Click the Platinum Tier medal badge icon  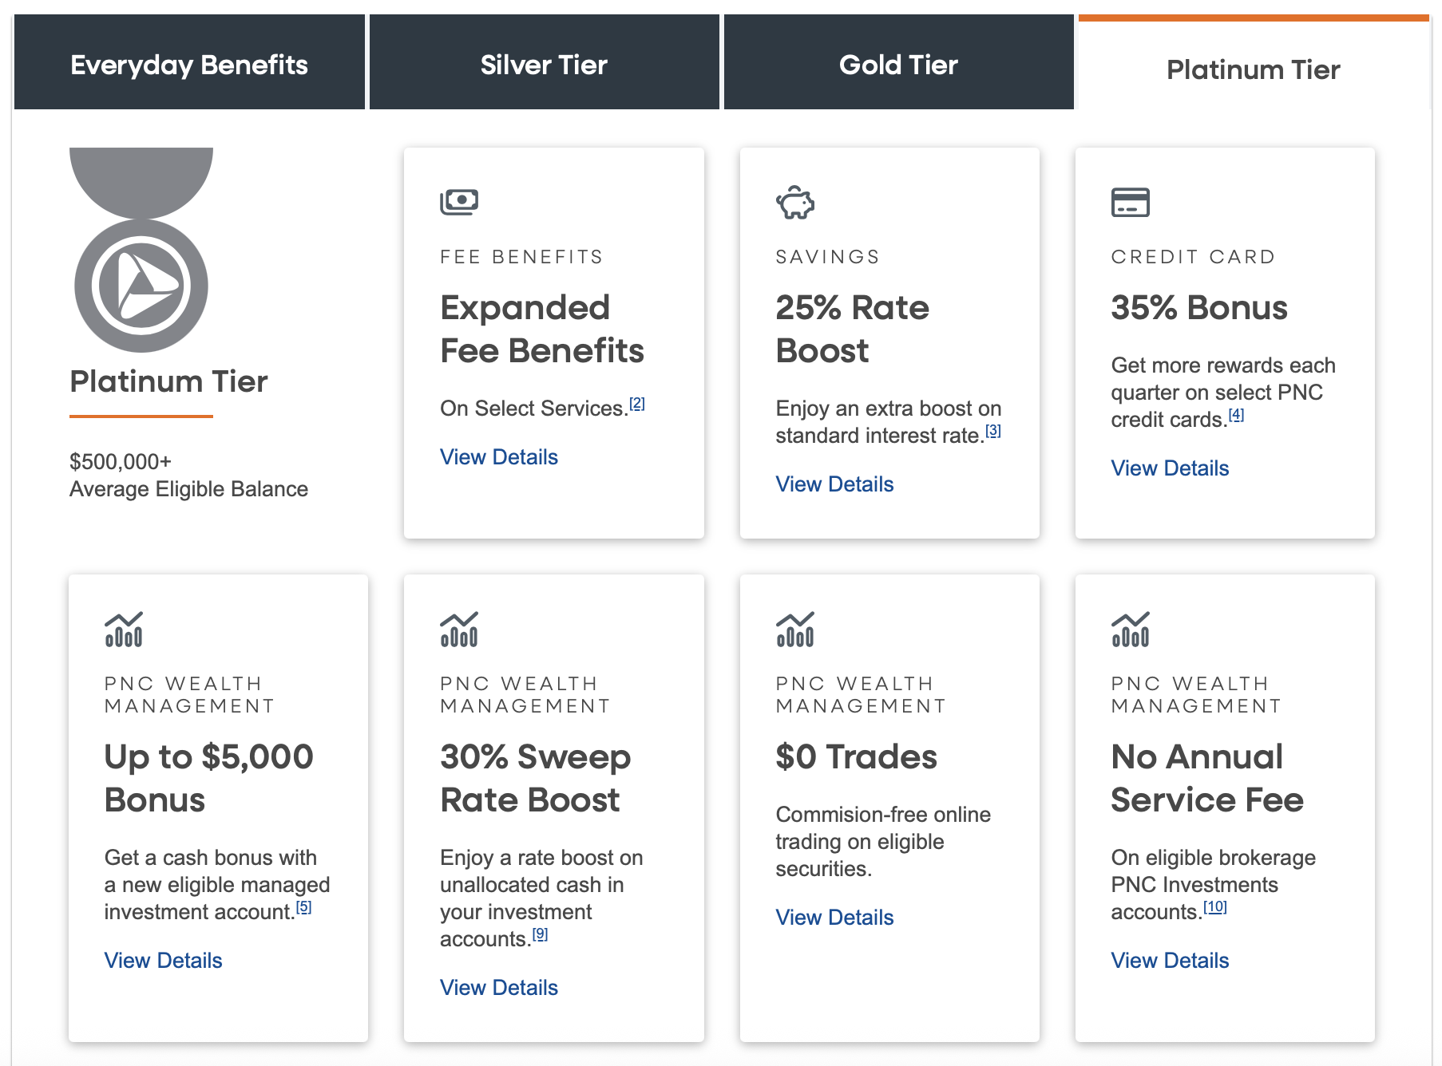(x=141, y=283)
